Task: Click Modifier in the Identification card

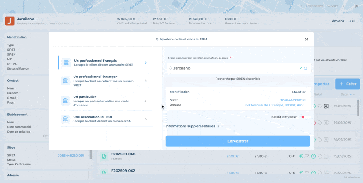Action: tap(299, 92)
